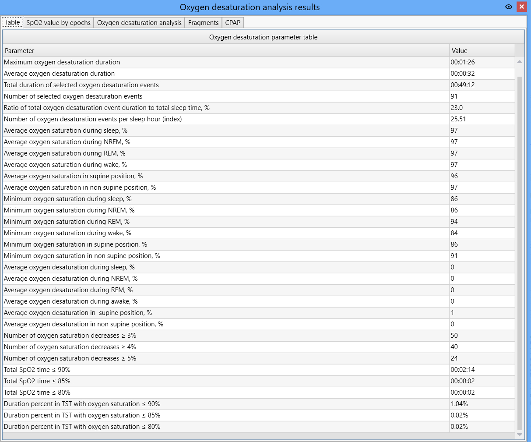Select Number of oxygen desaturation events per sleep hour
The image size is (531, 442).
click(259, 119)
